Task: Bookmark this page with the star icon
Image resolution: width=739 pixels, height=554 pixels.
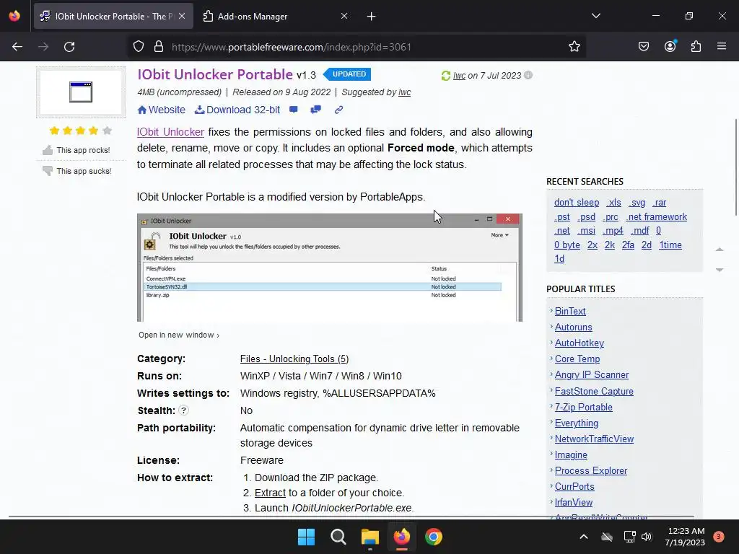Action: 574,47
